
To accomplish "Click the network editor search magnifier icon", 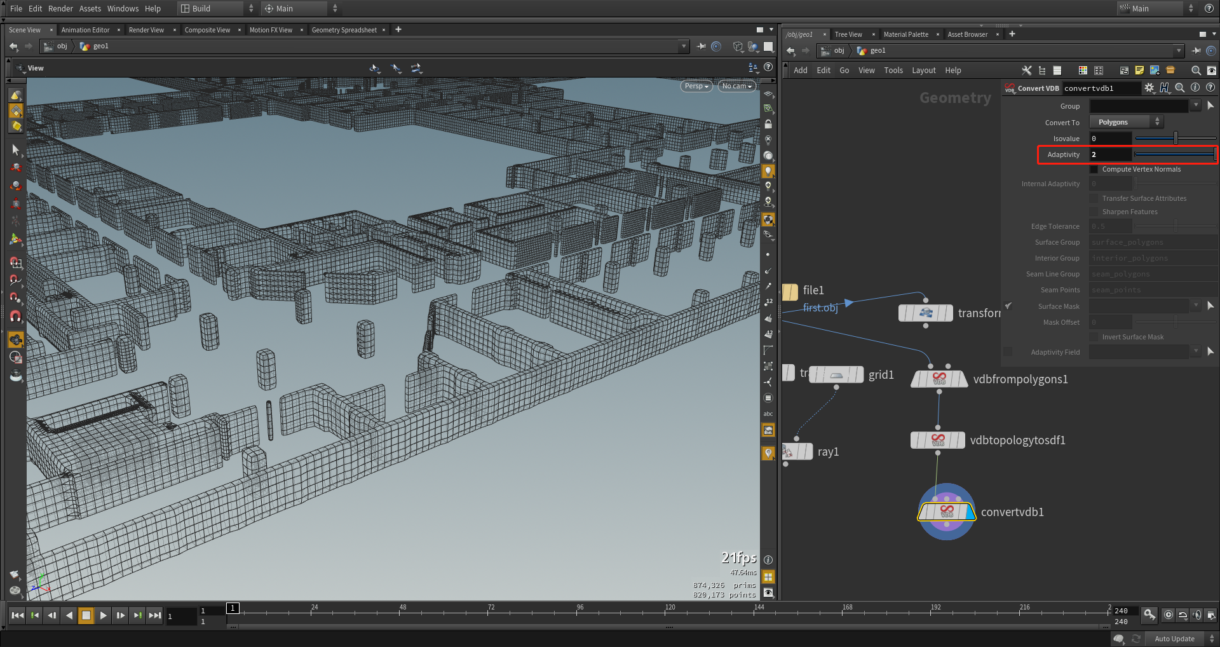I will [x=1196, y=71].
